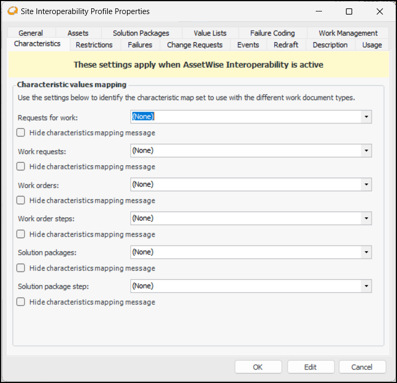The image size is (397, 383).
Task: Open the Requests for work dropdown
Action: click(x=367, y=117)
